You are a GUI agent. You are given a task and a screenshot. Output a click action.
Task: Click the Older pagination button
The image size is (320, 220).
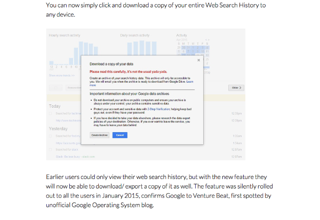coord(235,87)
